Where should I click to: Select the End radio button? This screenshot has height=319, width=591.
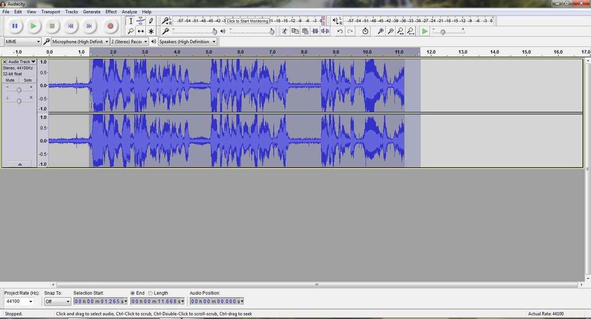[x=133, y=293]
